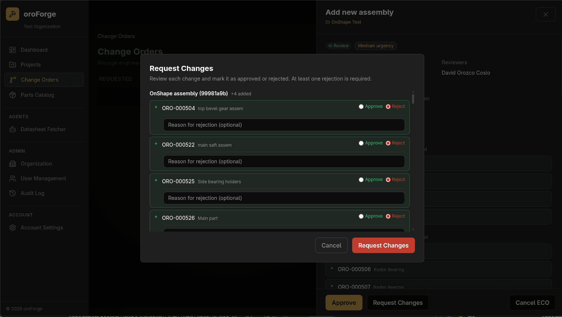Click the Cancel ECO button
Screen dimensions: 562x317
point(532,303)
